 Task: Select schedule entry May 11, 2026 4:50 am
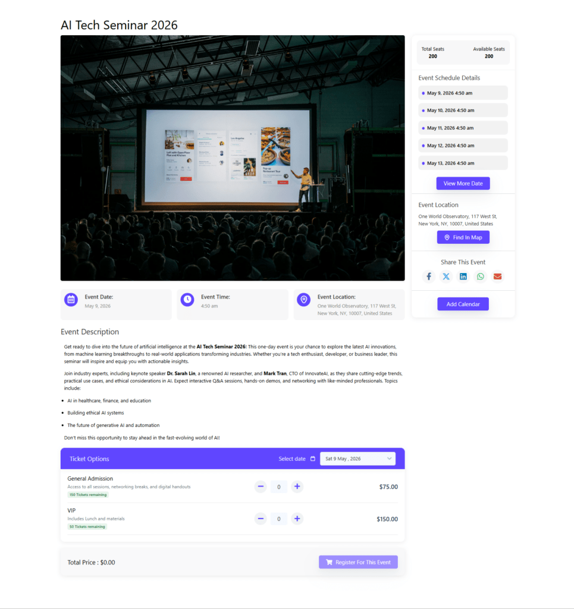463,128
